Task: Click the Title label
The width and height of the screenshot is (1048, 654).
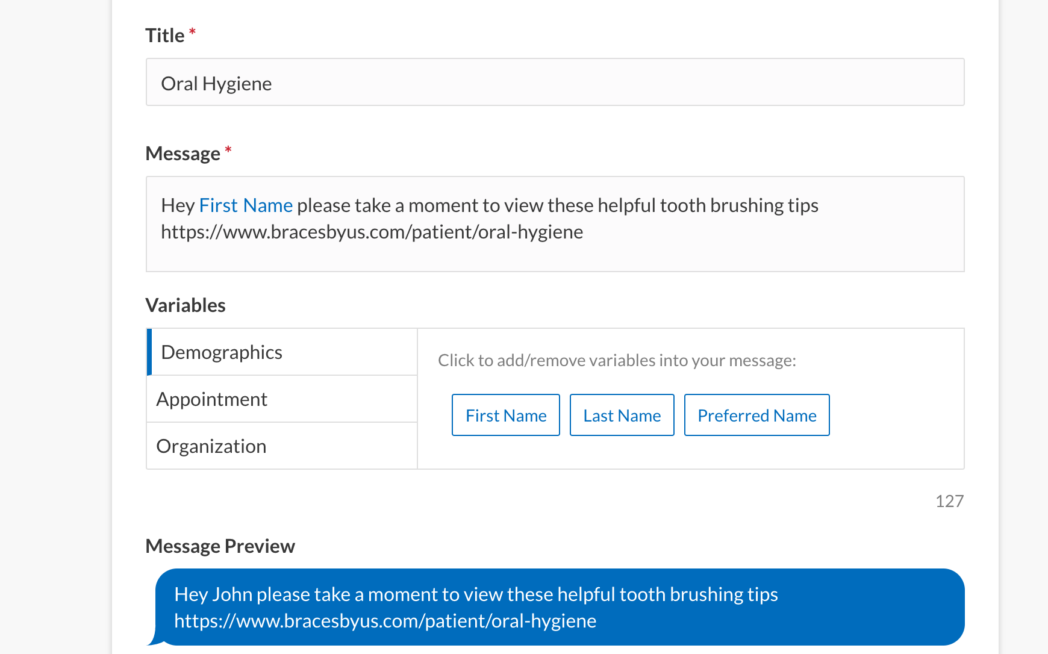Action: coord(165,36)
